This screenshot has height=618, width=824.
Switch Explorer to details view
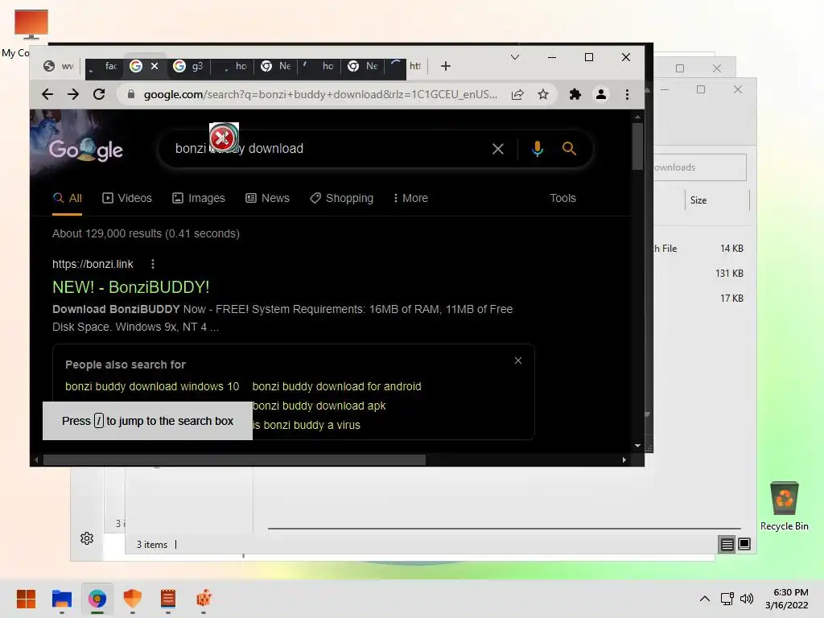pyautogui.click(x=727, y=545)
